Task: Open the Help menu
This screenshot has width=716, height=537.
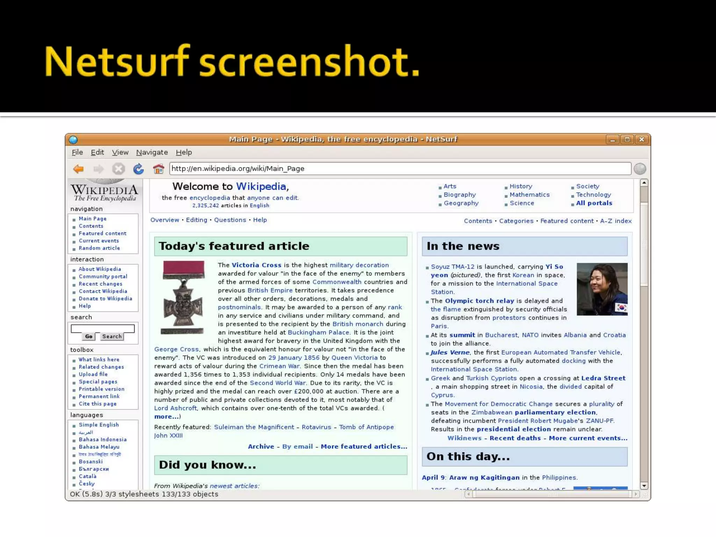Action: click(x=184, y=152)
